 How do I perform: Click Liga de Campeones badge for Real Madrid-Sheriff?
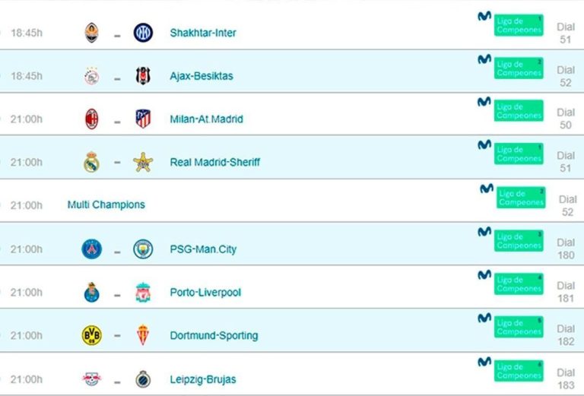pyautogui.click(x=519, y=154)
